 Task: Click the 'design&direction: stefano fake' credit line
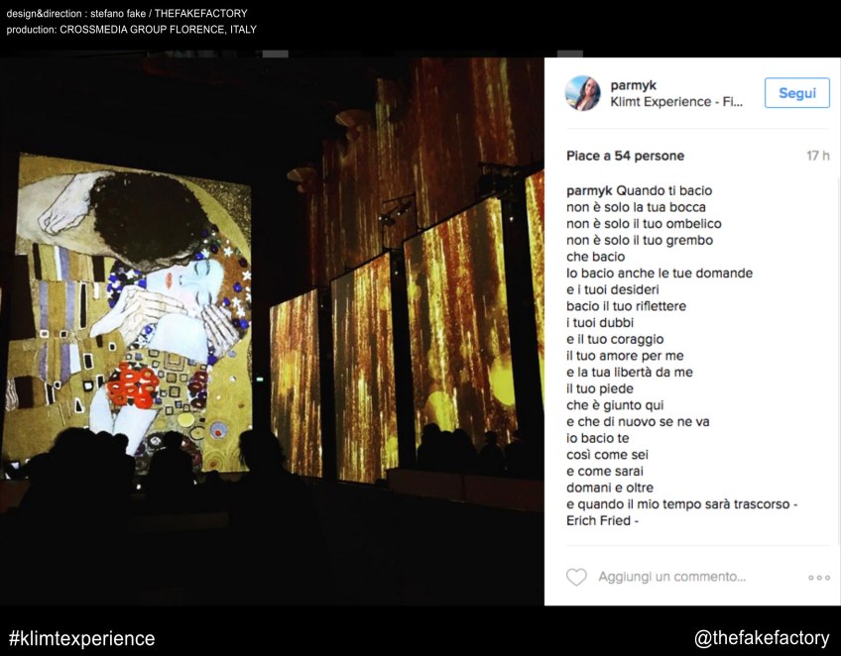pos(127,14)
